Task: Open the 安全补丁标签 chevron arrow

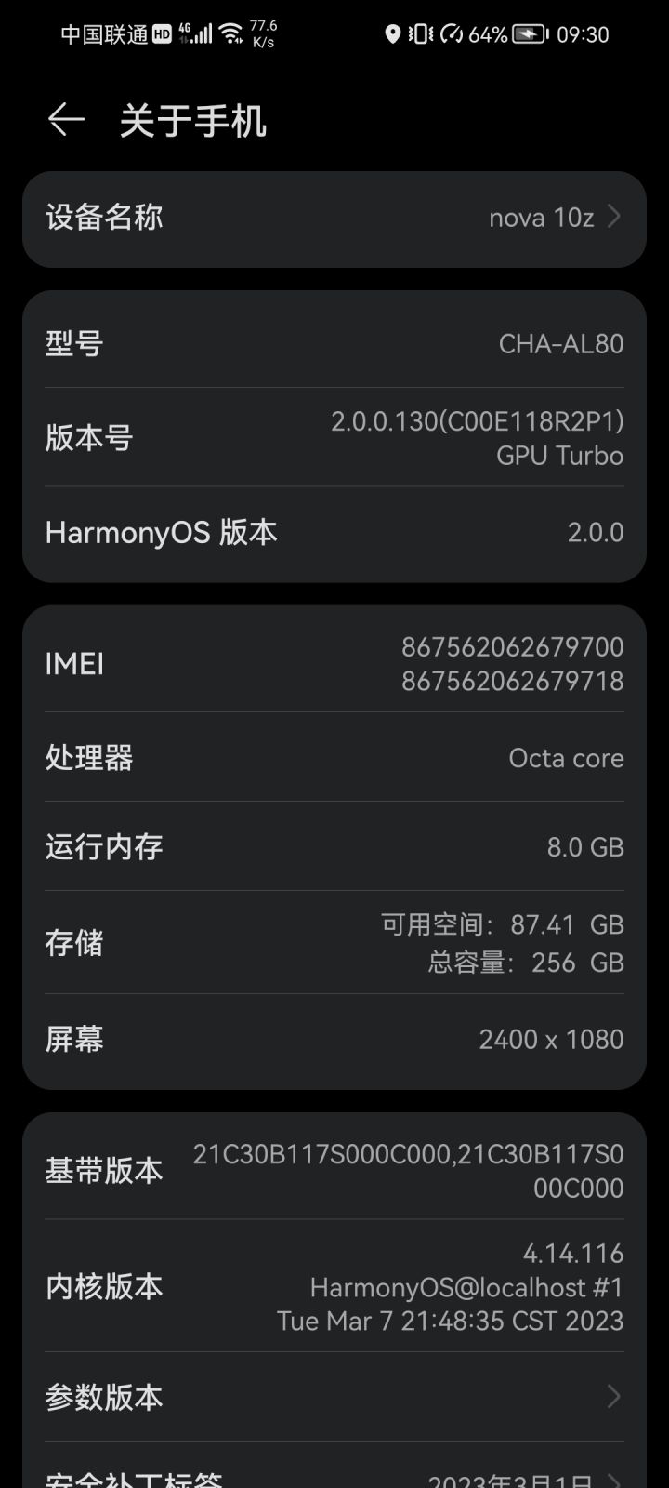Action: tap(613, 1481)
